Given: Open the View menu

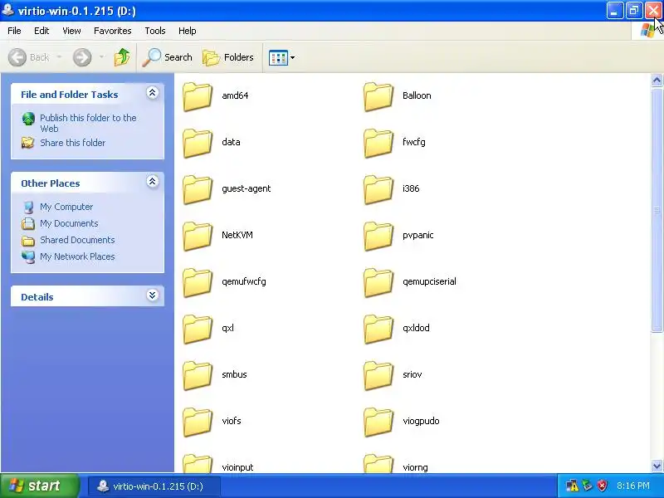Looking at the screenshot, I should tap(71, 31).
